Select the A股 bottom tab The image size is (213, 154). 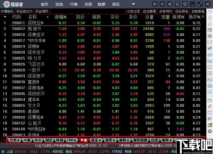point(27,140)
